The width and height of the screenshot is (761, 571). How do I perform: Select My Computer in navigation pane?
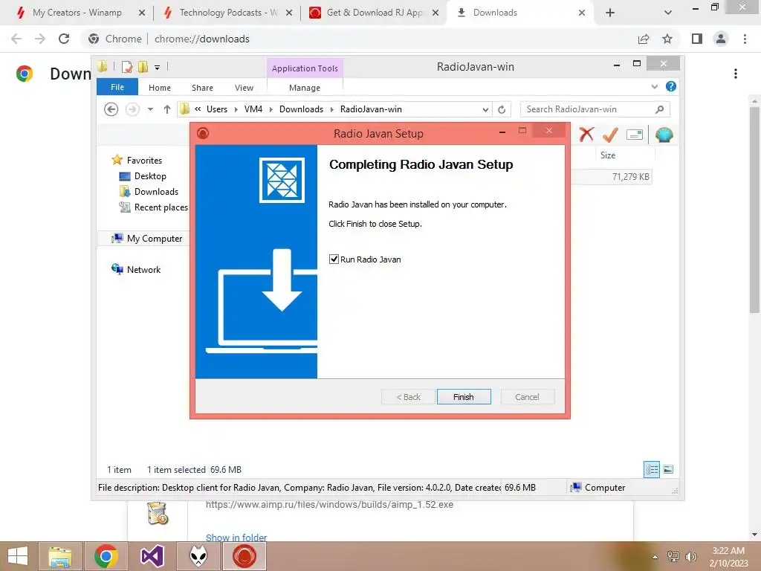point(155,239)
